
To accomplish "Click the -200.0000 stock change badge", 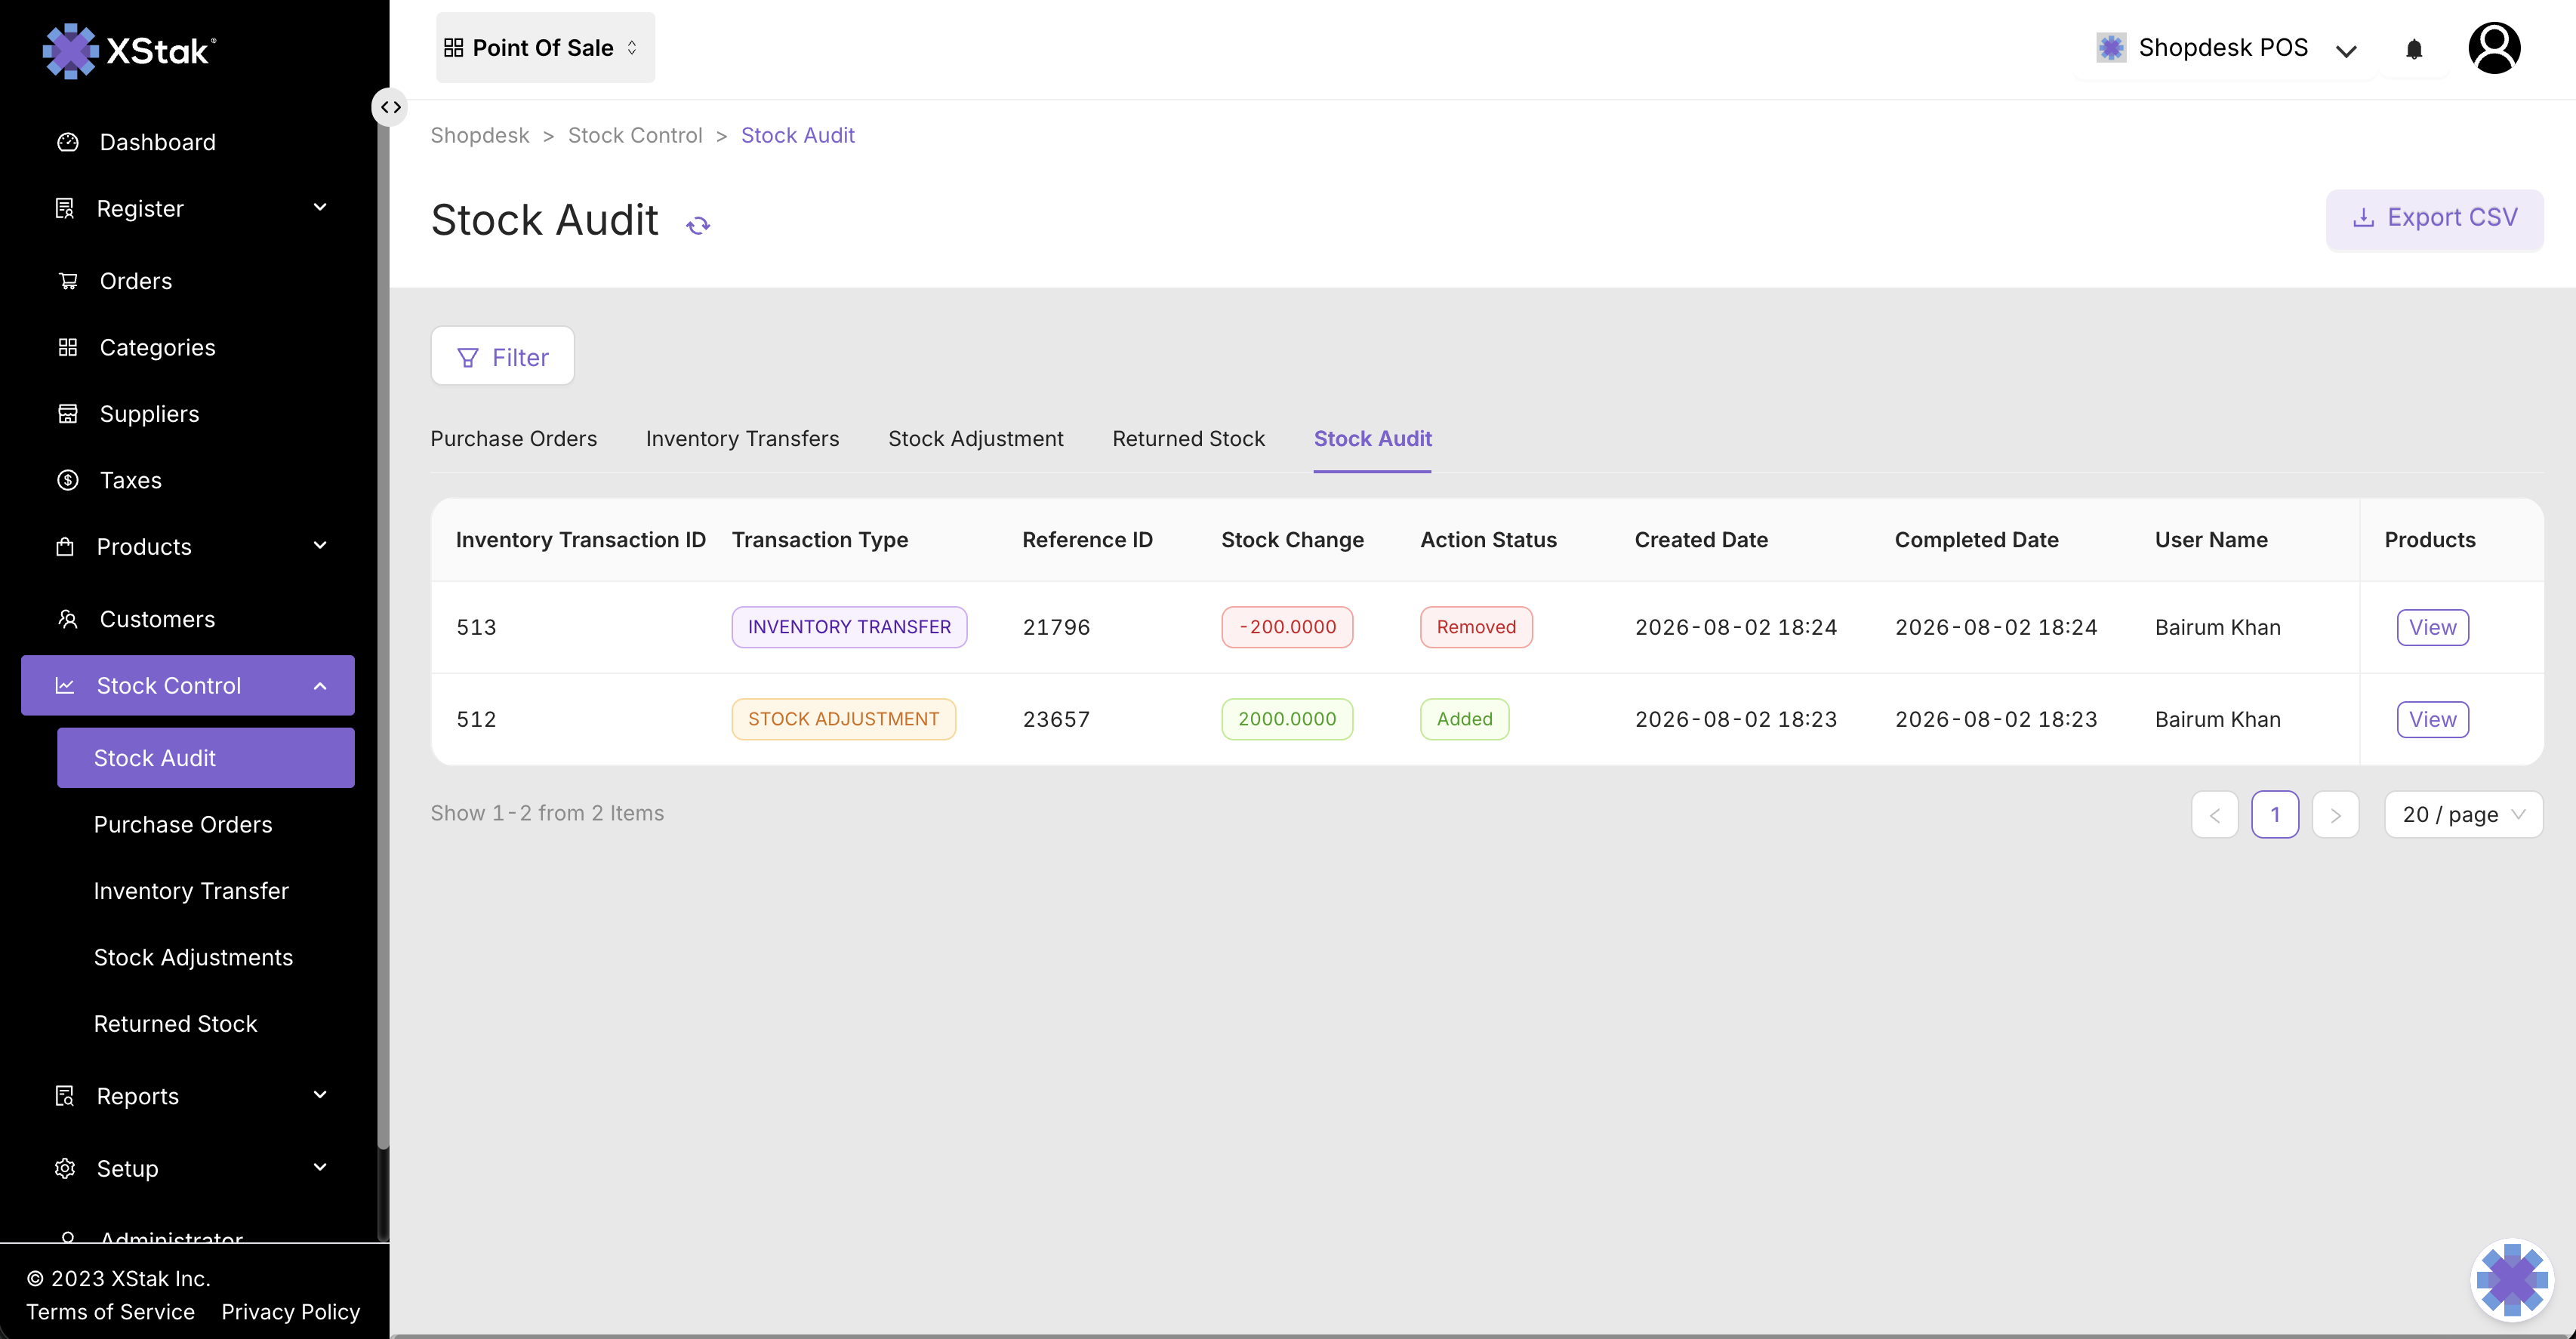I will coord(1287,627).
